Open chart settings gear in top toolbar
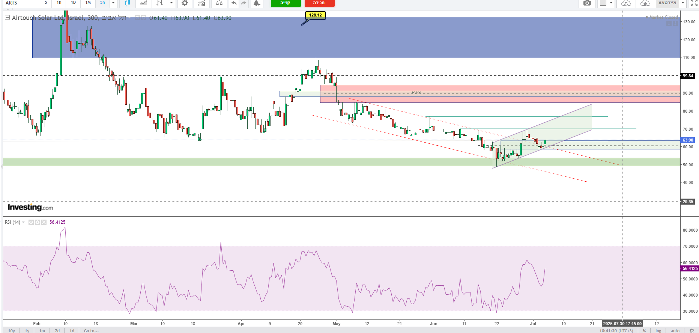This screenshot has width=699, height=333. 185,3
